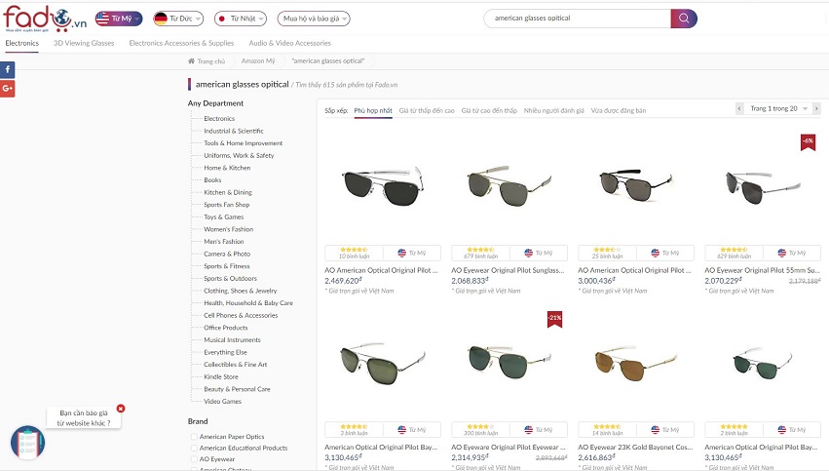The height and width of the screenshot is (471, 829).
Task: Click star rating with 679 bình luận
Action: (480, 250)
